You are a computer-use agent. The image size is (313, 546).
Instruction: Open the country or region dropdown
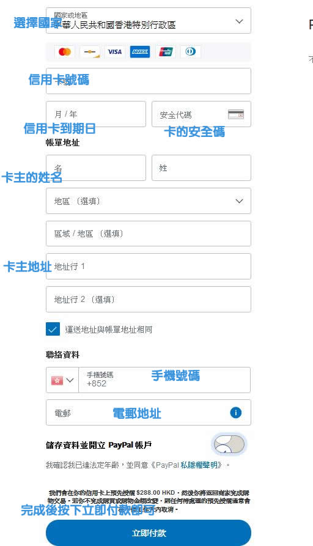(x=149, y=21)
